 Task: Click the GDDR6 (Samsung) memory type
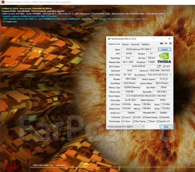[132, 87]
